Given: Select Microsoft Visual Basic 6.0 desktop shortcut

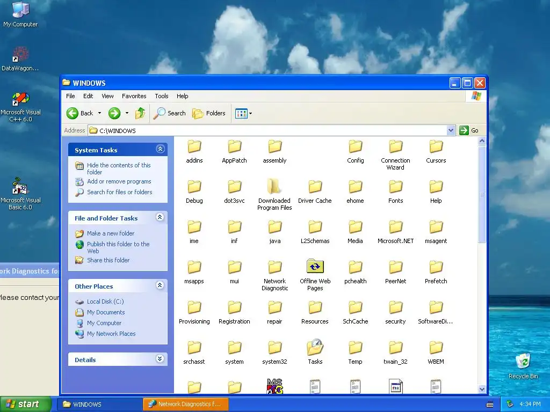Looking at the screenshot, I should tap(20, 194).
